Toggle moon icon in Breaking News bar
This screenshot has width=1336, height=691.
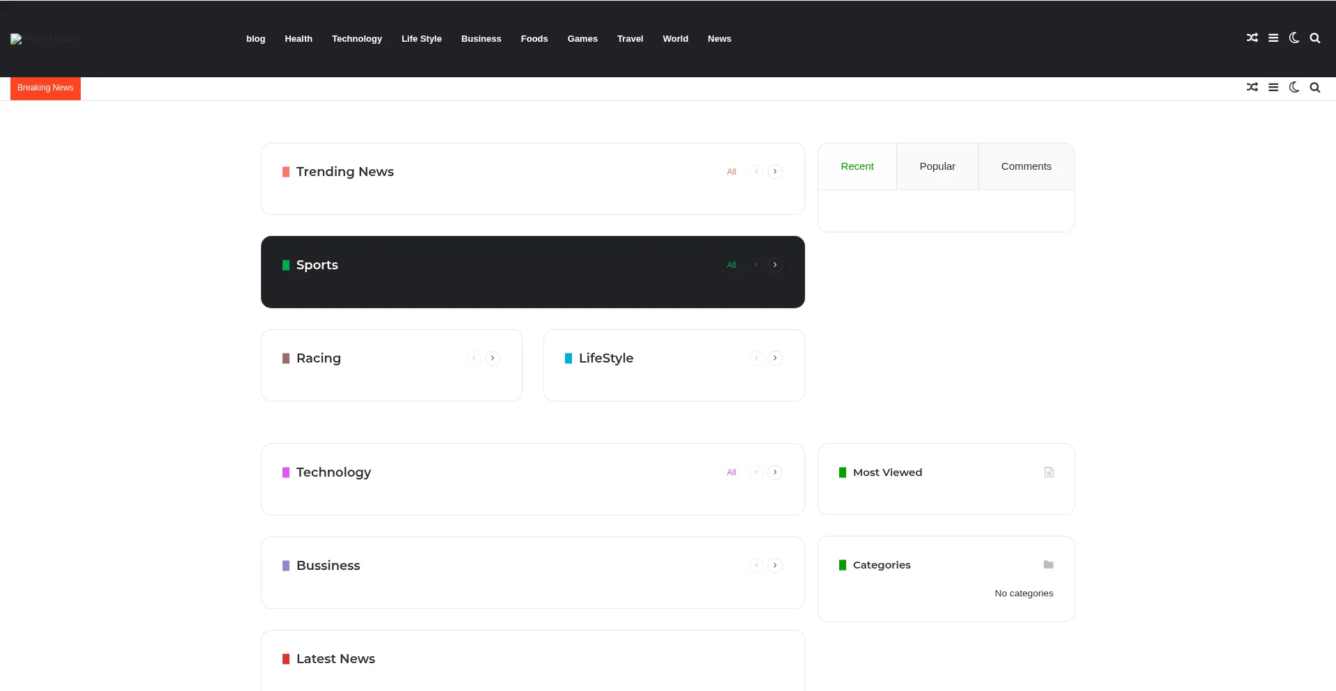1294,88
